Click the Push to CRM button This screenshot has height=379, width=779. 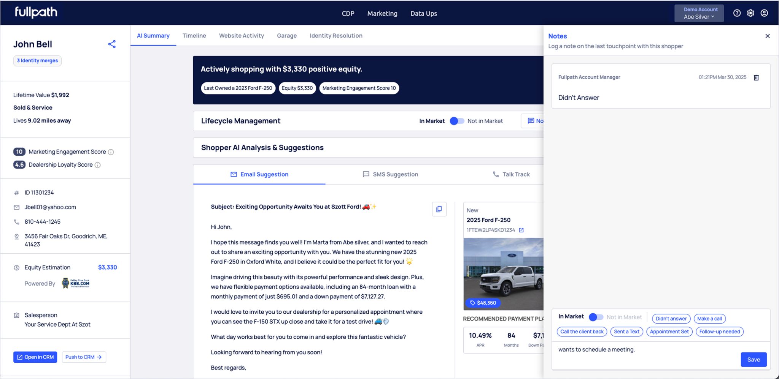click(x=84, y=357)
